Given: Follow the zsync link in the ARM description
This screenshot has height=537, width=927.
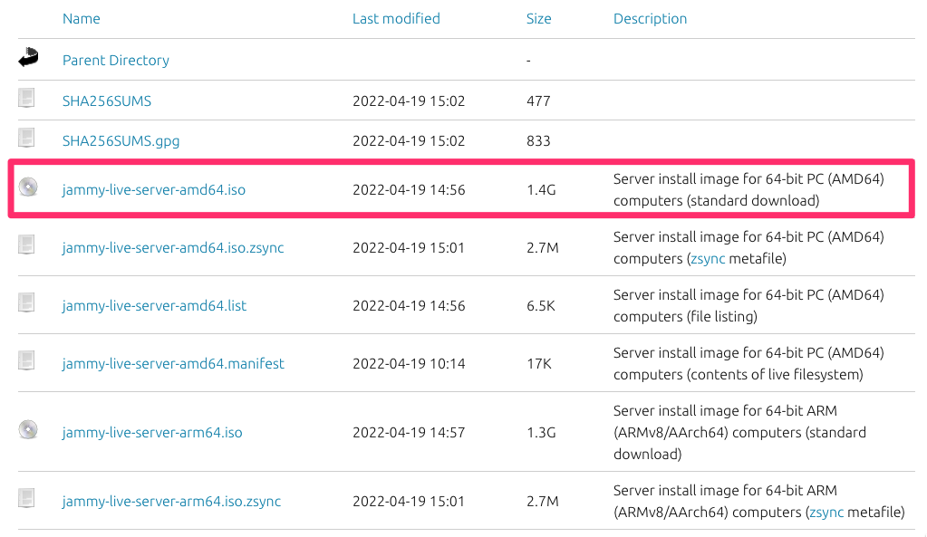Looking at the screenshot, I should [x=826, y=513].
